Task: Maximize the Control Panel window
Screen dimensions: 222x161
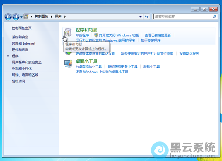Action: [x=205, y=9]
